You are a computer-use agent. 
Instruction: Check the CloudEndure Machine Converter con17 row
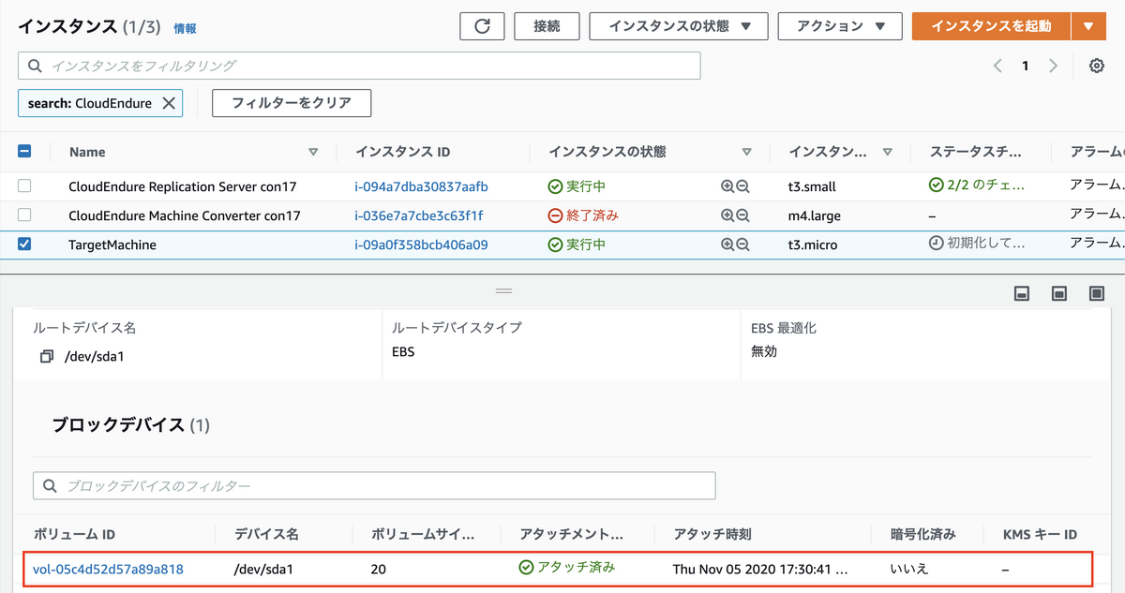point(25,215)
